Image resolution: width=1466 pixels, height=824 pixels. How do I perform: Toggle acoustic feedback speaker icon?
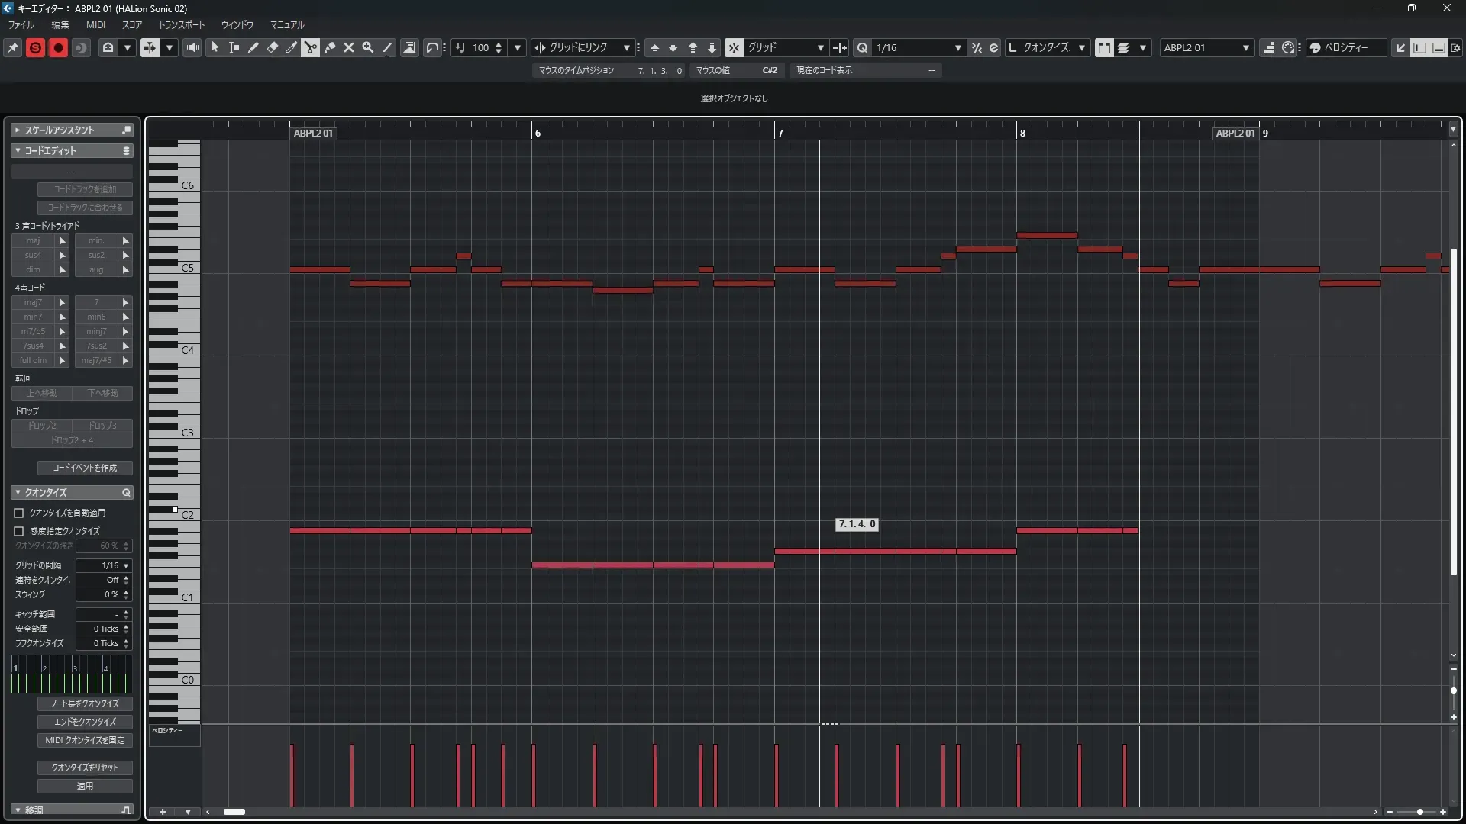(x=192, y=47)
